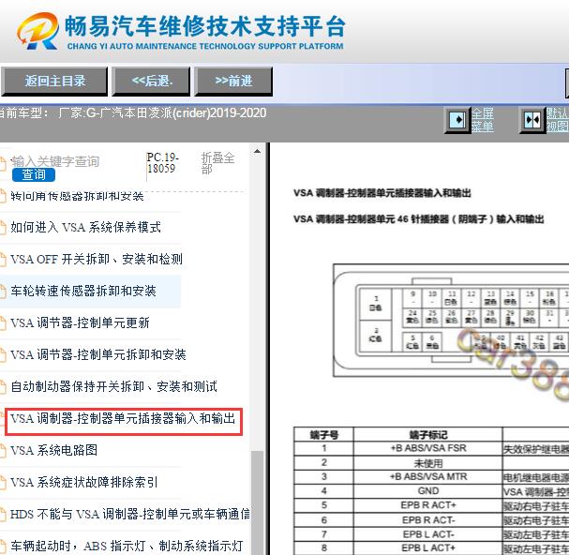The width and height of the screenshot is (569, 555).
Task: Open VSA 调节器-控制单元更新
Action: (x=80, y=323)
